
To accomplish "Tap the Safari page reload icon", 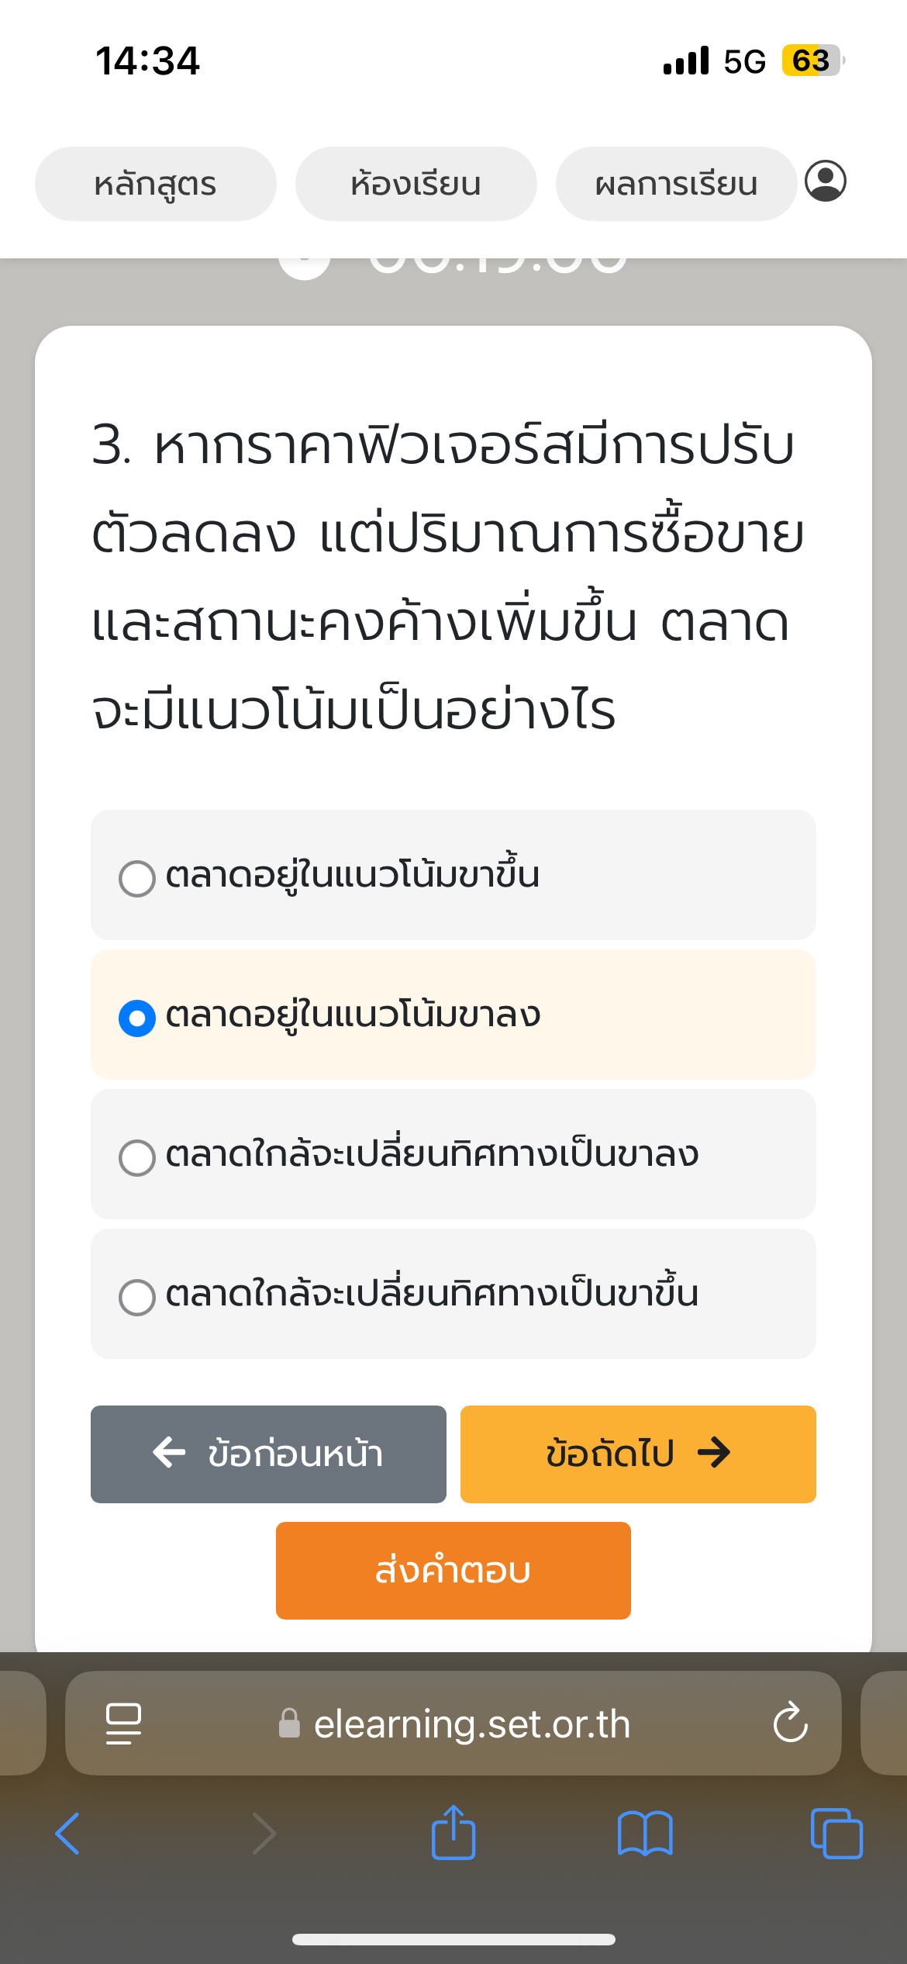I will pos(790,1723).
